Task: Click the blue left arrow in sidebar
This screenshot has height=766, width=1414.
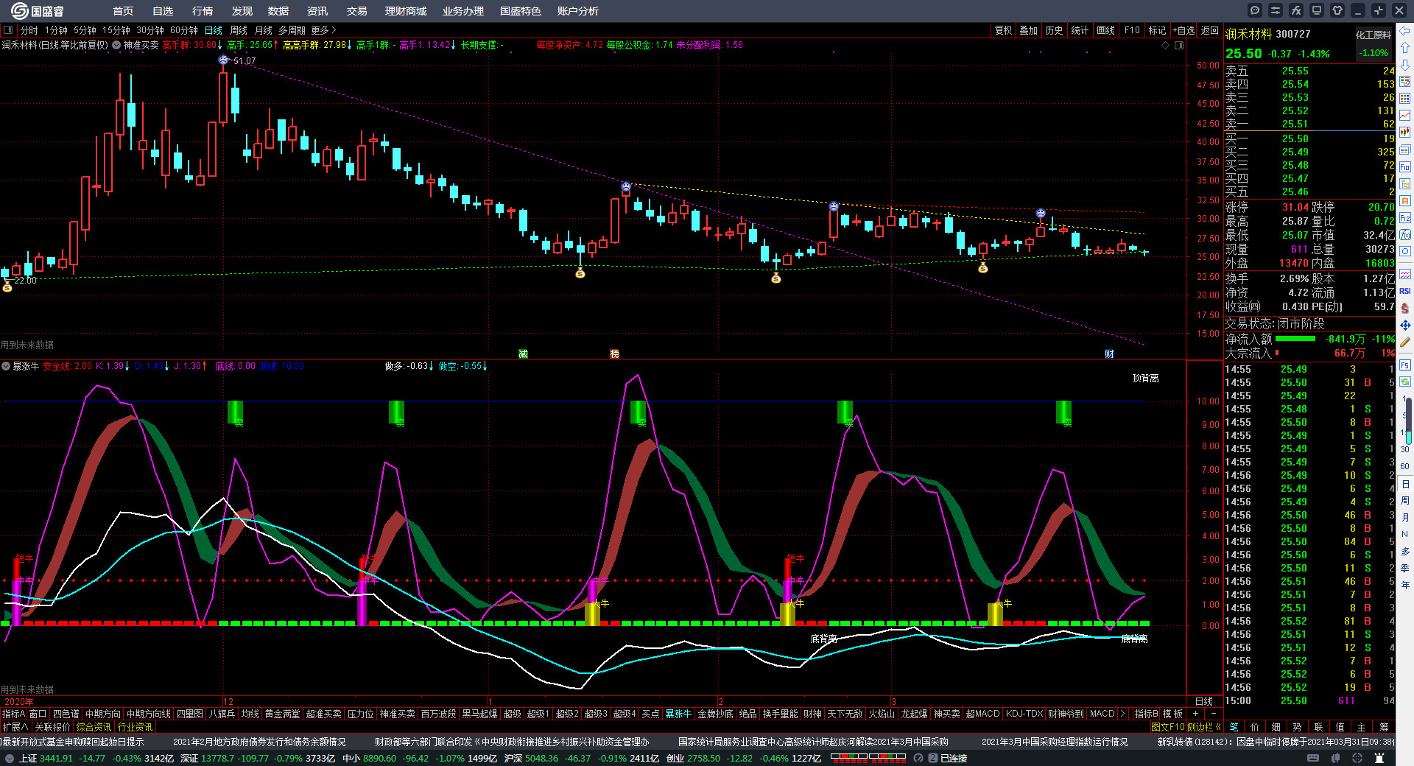Action: pos(1405,31)
